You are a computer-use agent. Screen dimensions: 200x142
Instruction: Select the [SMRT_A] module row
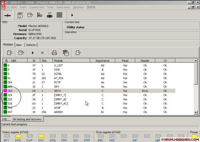[x=89, y=99]
